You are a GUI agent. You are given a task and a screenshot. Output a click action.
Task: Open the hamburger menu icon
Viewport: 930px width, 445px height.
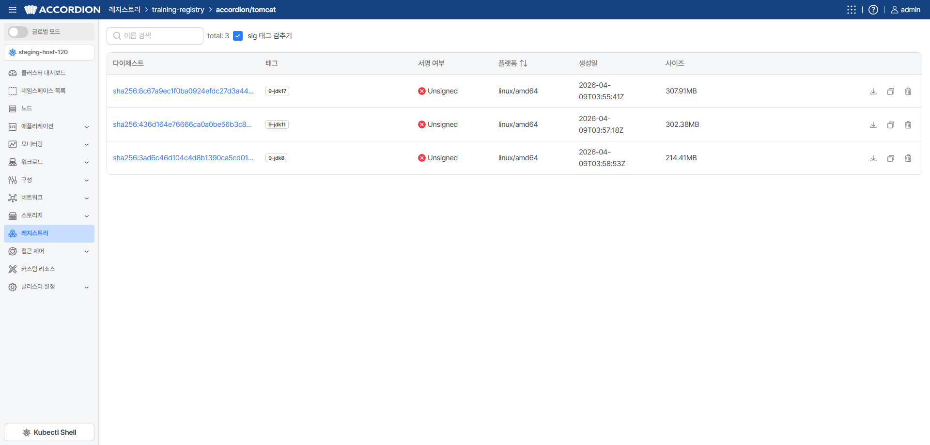point(13,10)
